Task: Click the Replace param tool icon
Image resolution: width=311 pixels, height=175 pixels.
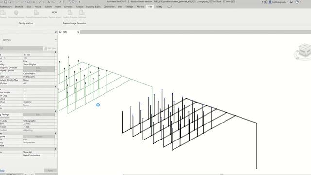Action: 54,13
